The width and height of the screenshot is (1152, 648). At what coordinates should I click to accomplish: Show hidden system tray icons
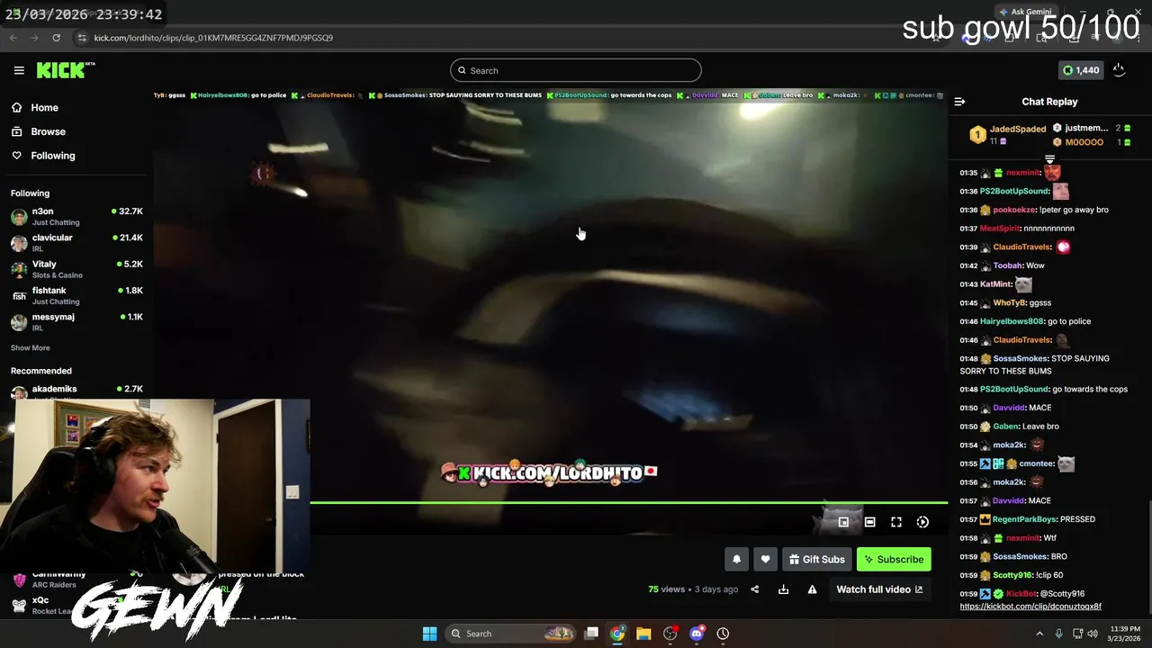coord(1039,634)
